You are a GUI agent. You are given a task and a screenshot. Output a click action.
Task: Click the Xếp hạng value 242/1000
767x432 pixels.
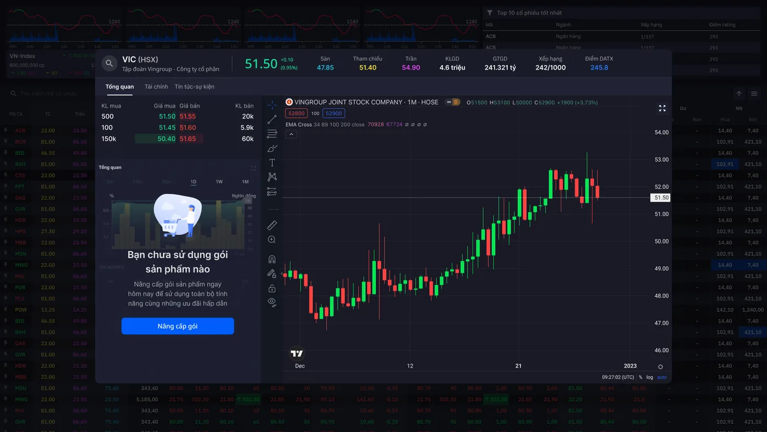551,67
